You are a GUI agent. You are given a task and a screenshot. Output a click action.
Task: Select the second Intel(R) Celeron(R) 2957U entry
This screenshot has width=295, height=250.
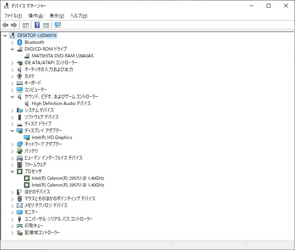tap(68, 185)
